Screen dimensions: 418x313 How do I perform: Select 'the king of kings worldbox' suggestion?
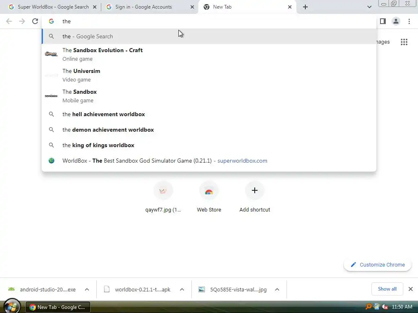tap(209, 145)
